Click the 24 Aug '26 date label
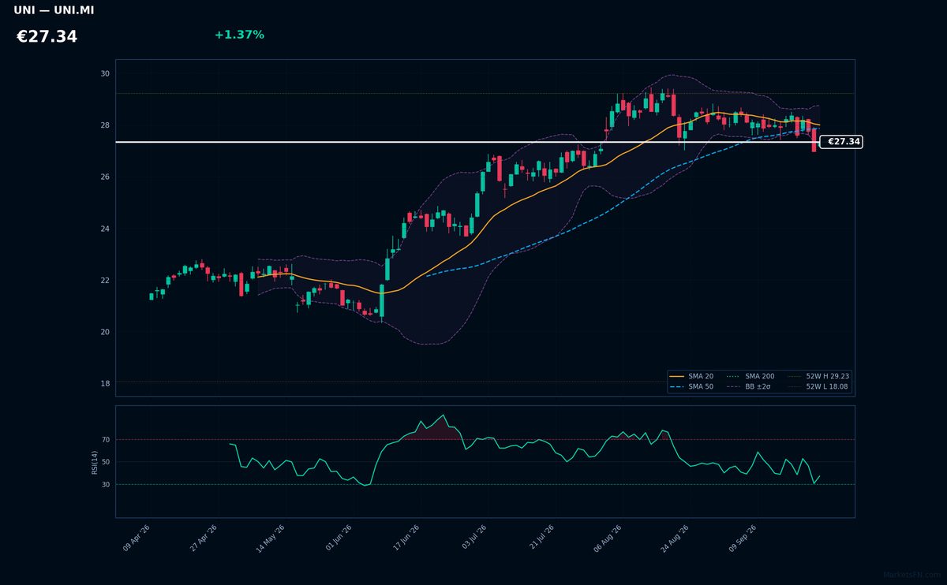 [x=675, y=538]
